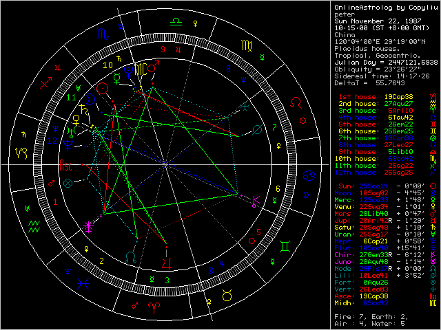This screenshot has width=441, height=330.
Task: Click the blue Pisces glyph on the wheel
Action: (83, 282)
